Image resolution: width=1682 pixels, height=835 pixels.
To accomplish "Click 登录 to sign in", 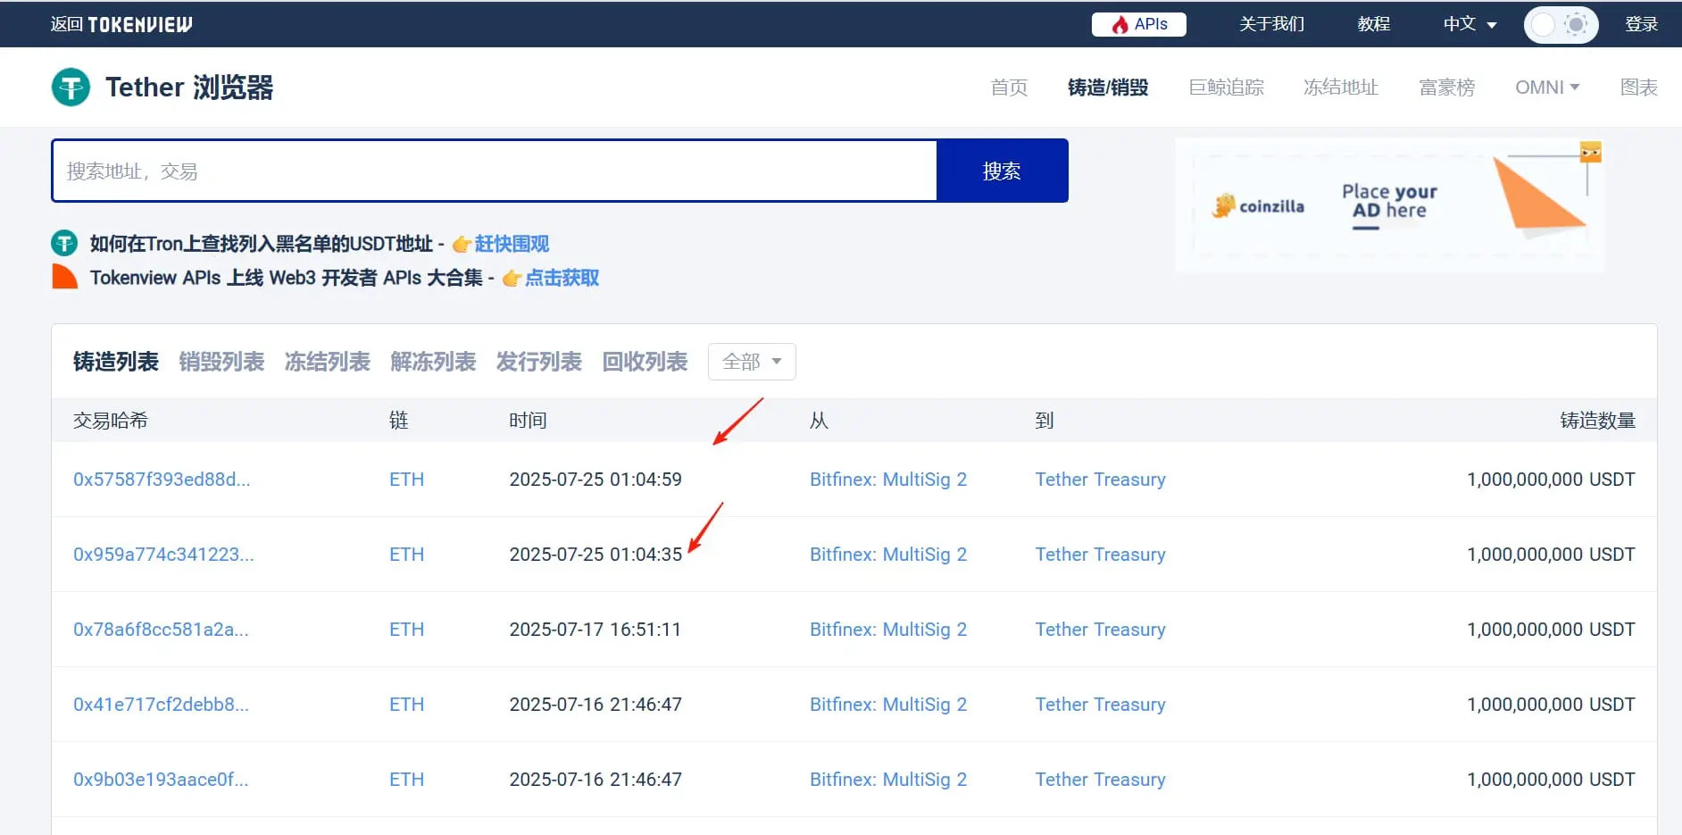I will [1641, 24].
